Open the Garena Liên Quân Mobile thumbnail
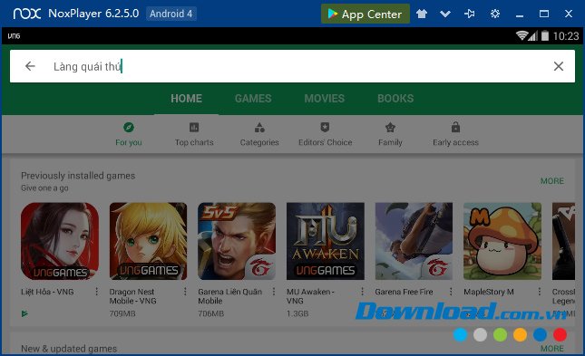This screenshot has width=585, height=356. point(237,241)
